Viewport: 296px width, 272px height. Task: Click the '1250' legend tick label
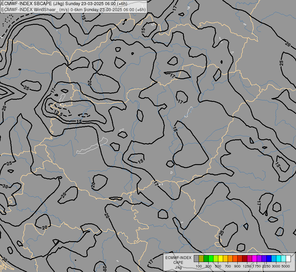click(x=247, y=266)
